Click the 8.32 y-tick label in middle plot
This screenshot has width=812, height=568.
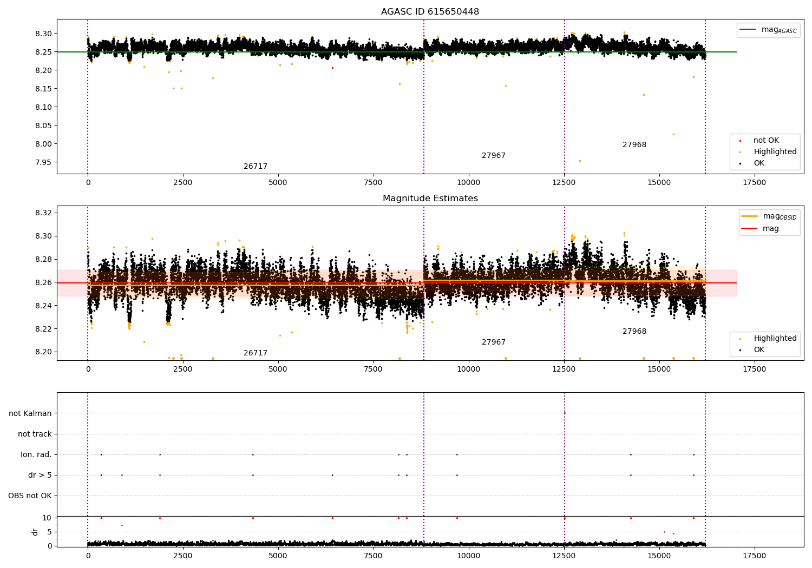coord(43,213)
